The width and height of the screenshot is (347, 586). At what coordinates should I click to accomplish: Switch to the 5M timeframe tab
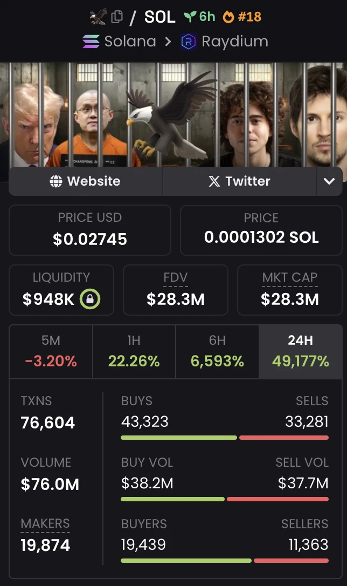(x=51, y=351)
